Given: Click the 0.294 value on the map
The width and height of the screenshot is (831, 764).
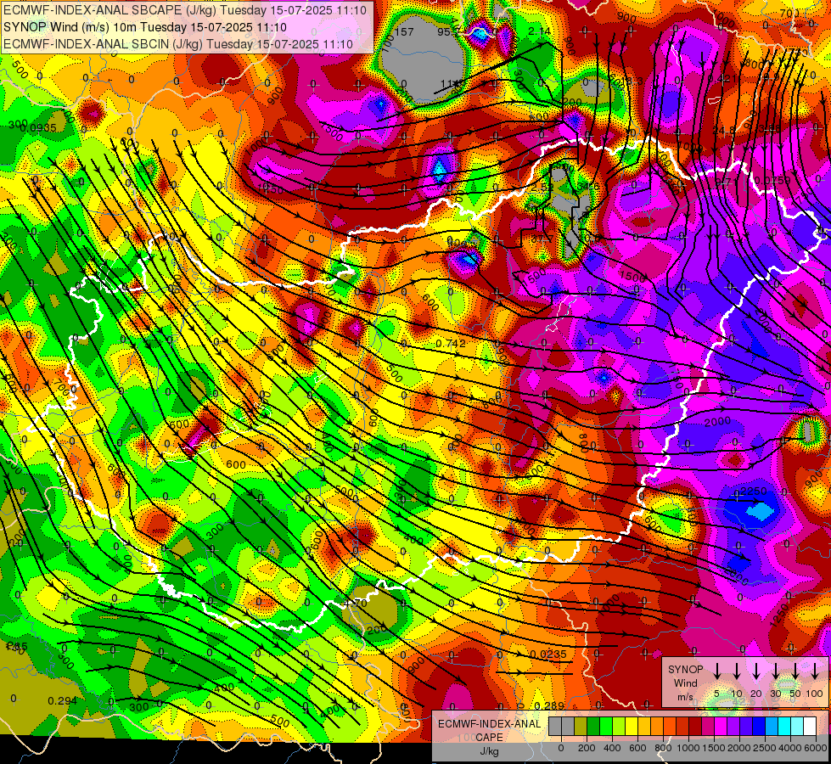Looking at the screenshot, I should [x=63, y=701].
